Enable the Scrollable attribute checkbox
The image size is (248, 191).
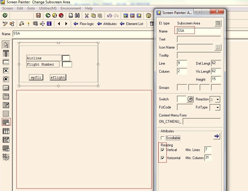pyautogui.click(x=163, y=138)
